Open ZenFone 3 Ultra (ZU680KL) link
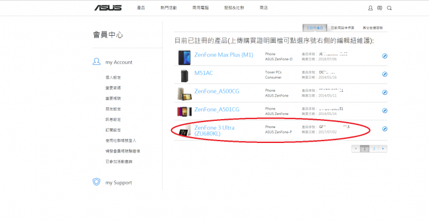The image size is (429, 221). pyautogui.click(x=214, y=130)
